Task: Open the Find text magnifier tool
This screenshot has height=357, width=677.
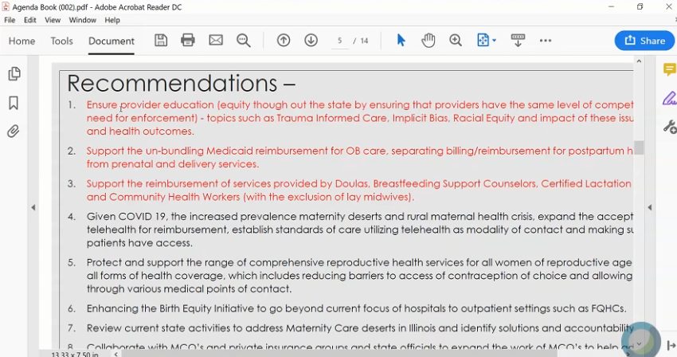Action: tap(244, 41)
